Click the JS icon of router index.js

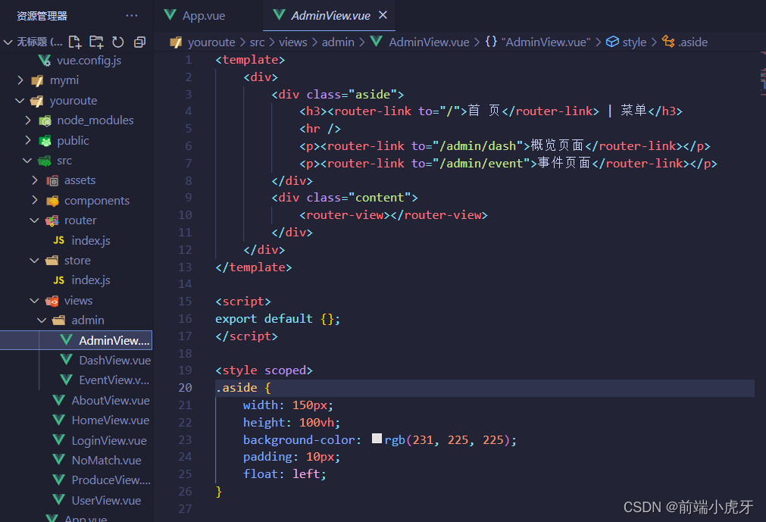pos(58,240)
